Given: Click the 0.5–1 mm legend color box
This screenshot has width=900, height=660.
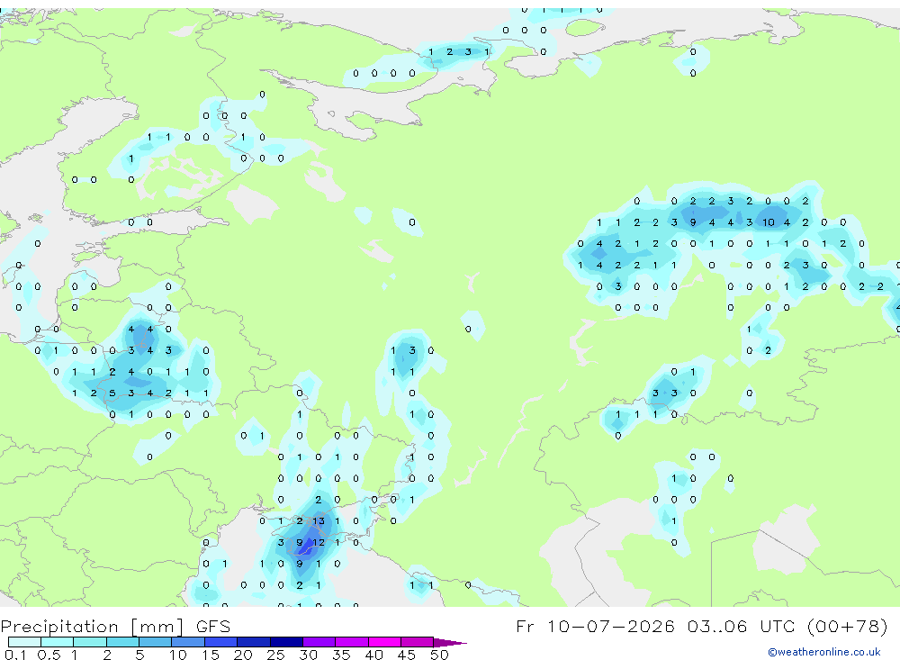Looking at the screenshot, I should pyautogui.click(x=58, y=642).
